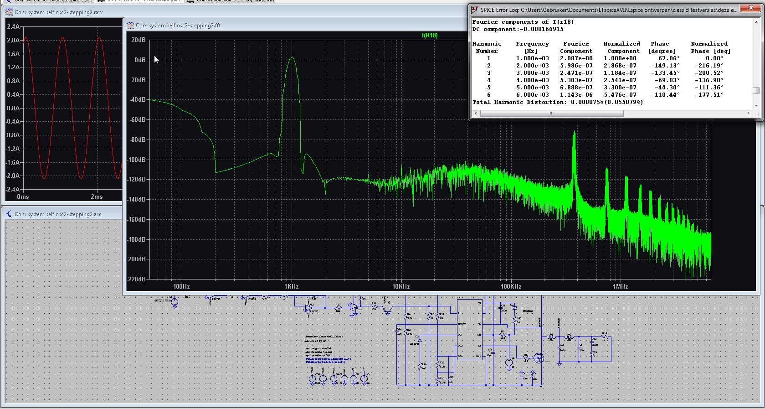Select the blue PULSE directive text in schematic
The height and width of the screenshot is (409, 765).
click(x=328, y=361)
